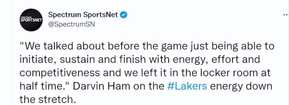Open the tweet's three-dot more options menu

click(286, 15)
